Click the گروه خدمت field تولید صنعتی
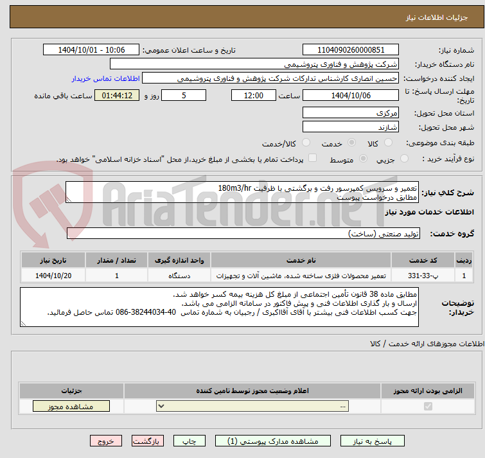Viewport: 485px width, 458px height. (243, 233)
